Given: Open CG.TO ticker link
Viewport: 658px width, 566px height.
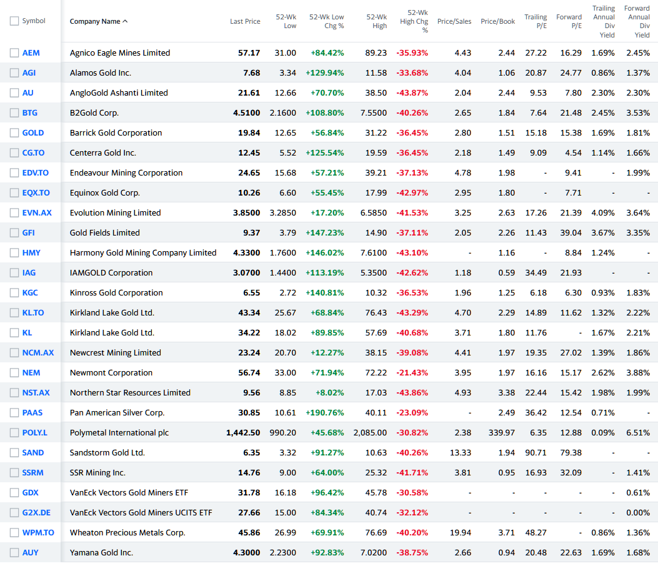Looking at the screenshot, I should pos(33,152).
